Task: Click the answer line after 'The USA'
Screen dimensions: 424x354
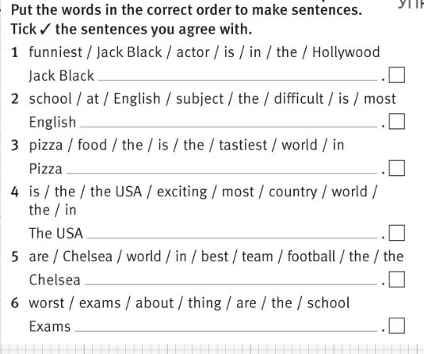Action: click(x=231, y=238)
